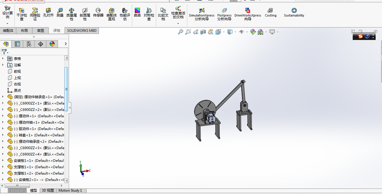Click the feature tree vertical scrollbar
Image resolution: width=382 pixels, height=194 pixels.
click(66, 89)
